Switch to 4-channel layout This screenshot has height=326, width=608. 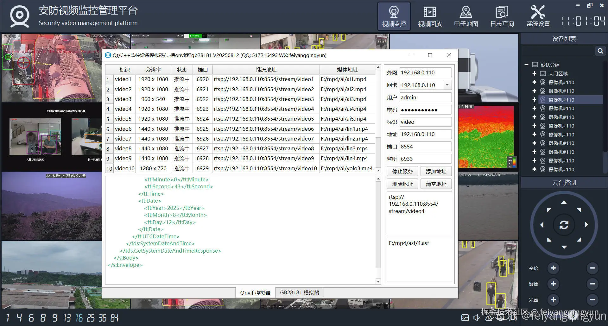[19, 317]
